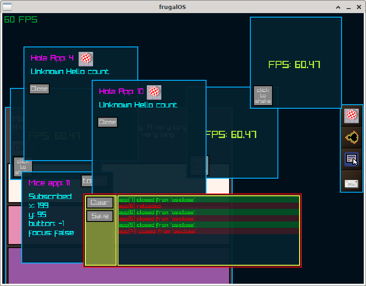Select the envelope icon in the dock
366x286 pixels.
(352, 183)
